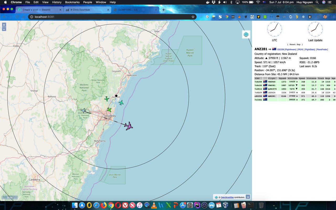Select the purple ANZ281 aircraft on map
The image size is (336, 210).
click(129, 126)
